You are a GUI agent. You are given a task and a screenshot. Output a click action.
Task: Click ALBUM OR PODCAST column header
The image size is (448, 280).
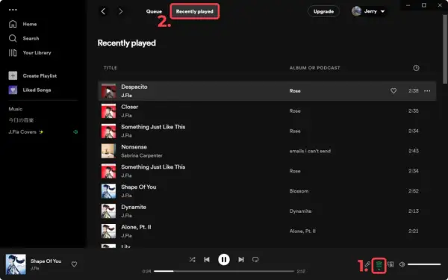point(314,68)
